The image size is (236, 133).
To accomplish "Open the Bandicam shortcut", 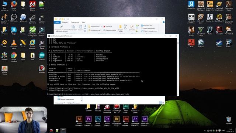I will pyautogui.click(x=42, y=69).
